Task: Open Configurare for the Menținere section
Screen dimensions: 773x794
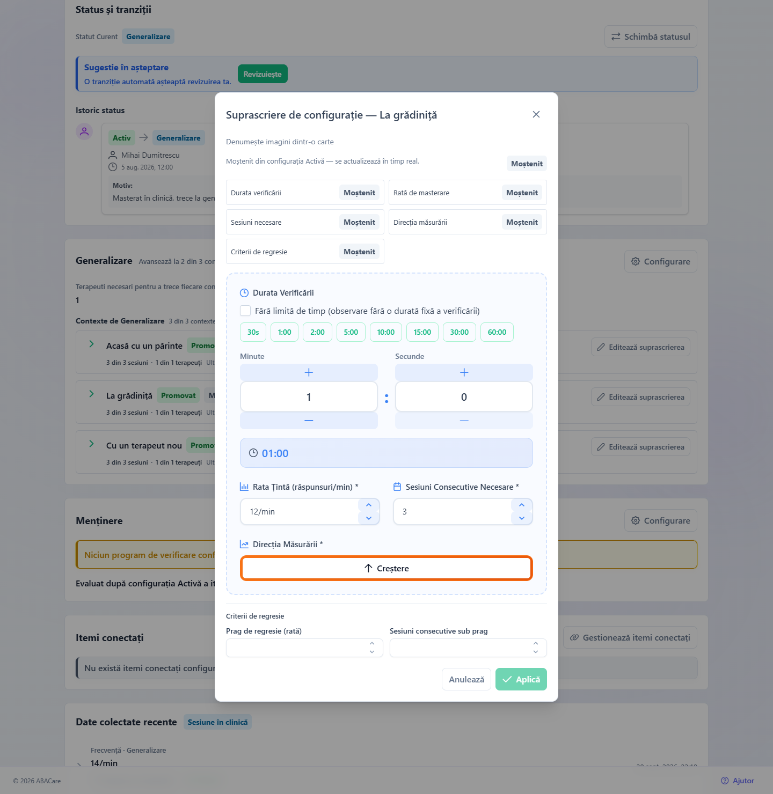Action: (x=661, y=520)
